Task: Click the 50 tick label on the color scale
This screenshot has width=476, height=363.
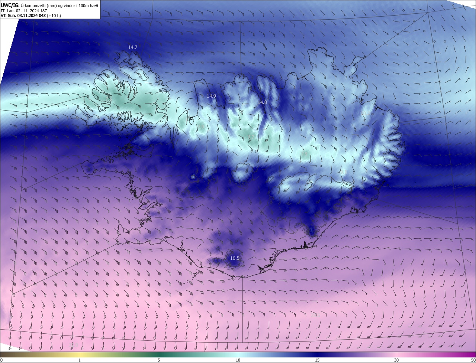Action: tap(473, 360)
